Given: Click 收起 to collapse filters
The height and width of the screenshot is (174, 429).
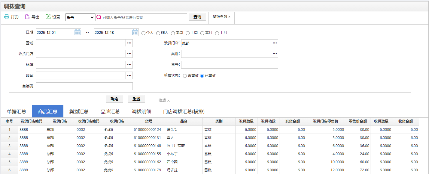Looking at the screenshot, I should click(x=164, y=100).
